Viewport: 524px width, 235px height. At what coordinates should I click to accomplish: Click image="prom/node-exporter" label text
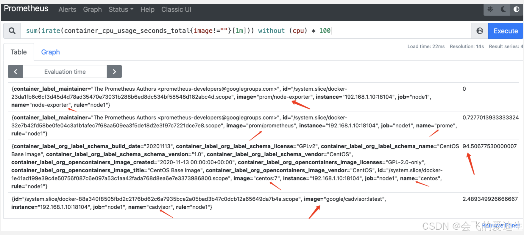(275, 97)
